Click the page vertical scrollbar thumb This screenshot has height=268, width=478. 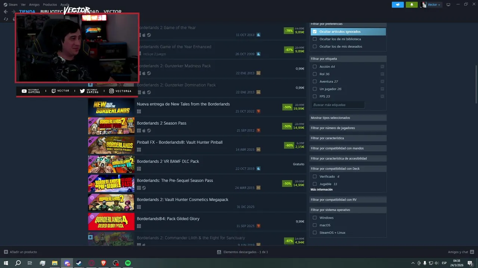click(476, 85)
